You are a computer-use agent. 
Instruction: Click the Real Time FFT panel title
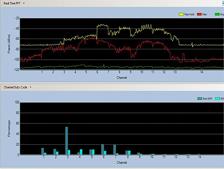coord(12,3)
